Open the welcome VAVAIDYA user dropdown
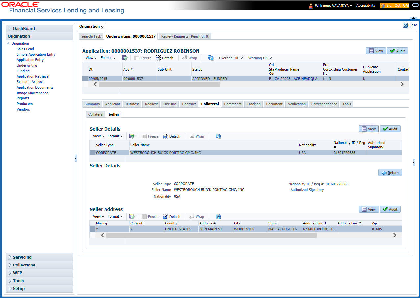Viewport: 420px width, 298px height. [x=334, y=6]
